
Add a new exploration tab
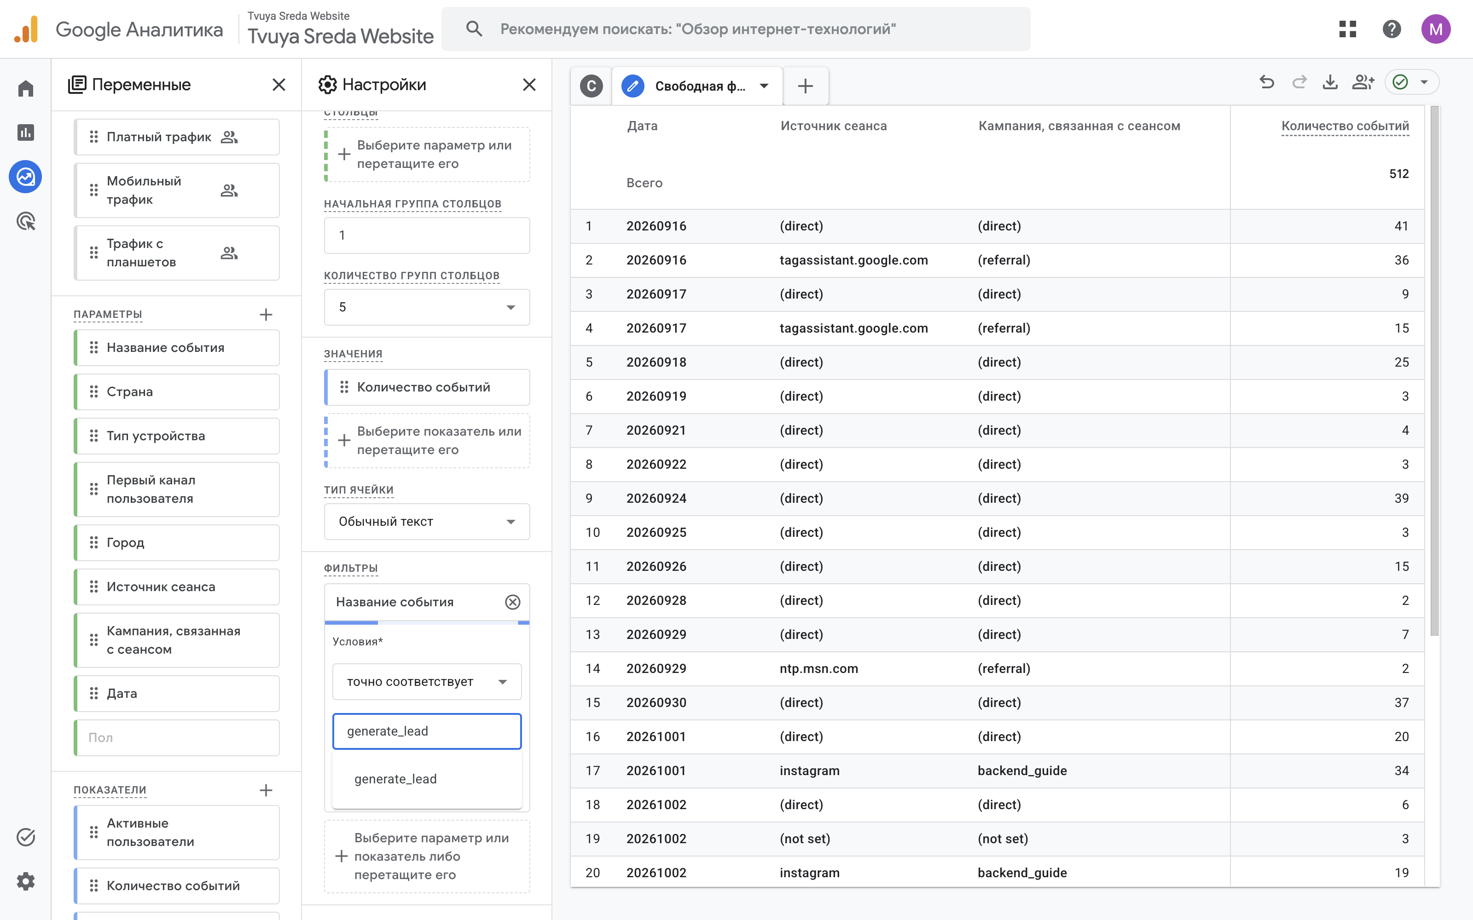click(805, 86)
